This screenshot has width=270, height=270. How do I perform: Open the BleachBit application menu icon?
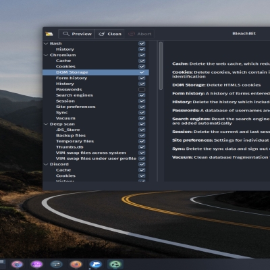(x=49, y=34)
